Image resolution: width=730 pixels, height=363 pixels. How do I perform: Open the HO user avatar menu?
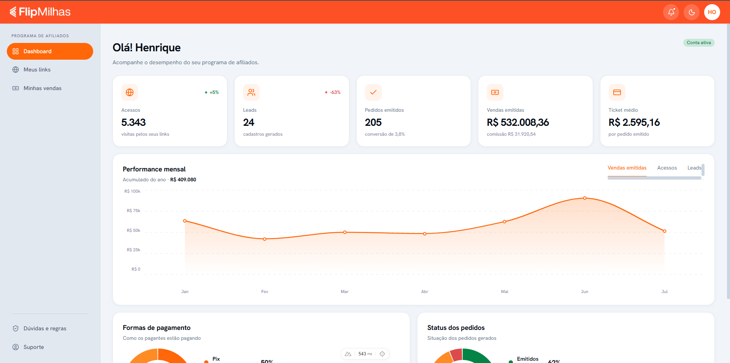coord(712,12)
